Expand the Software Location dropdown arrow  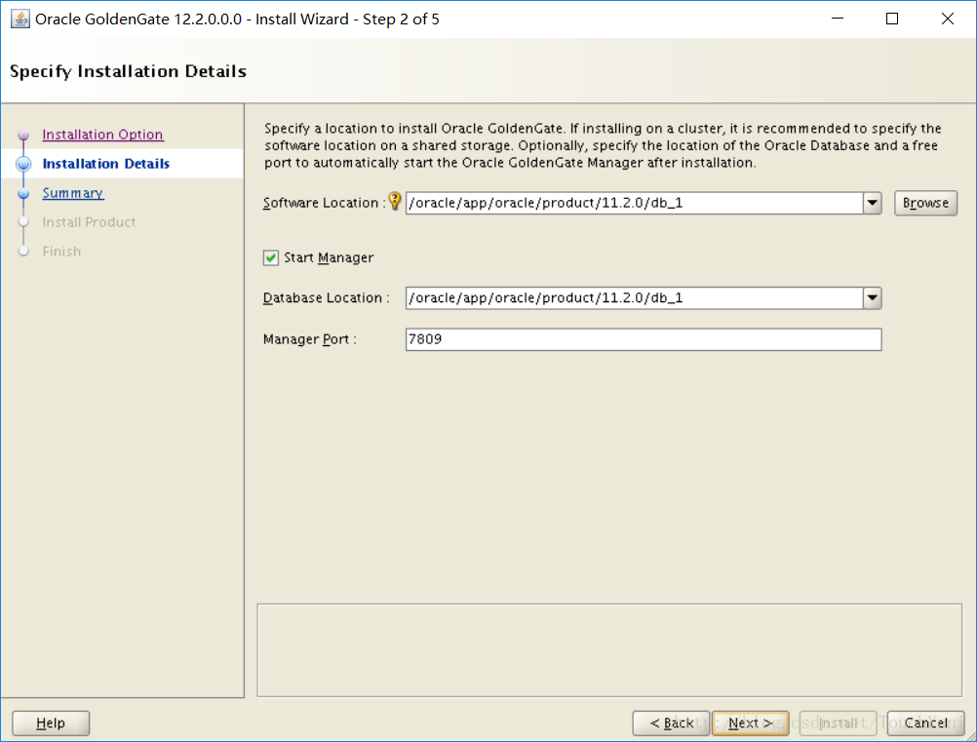tap(873, 203)
